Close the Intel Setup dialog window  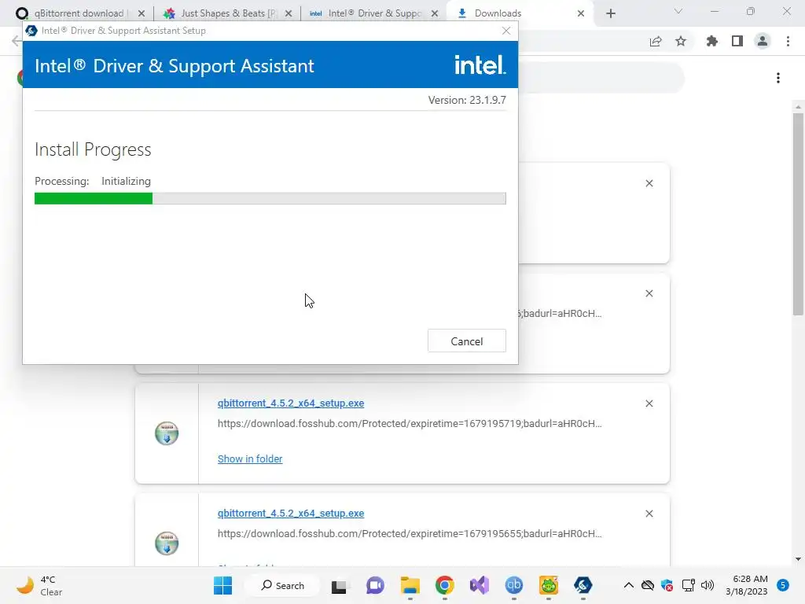click(506, 31)
